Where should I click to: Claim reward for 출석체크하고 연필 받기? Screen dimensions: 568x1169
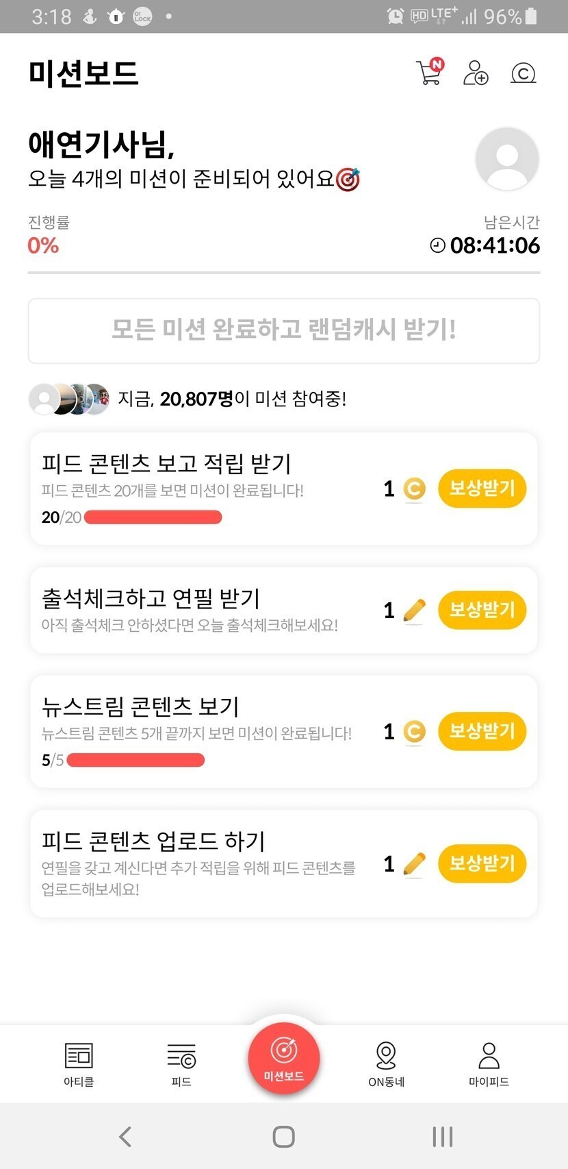(x=482, y=610)
